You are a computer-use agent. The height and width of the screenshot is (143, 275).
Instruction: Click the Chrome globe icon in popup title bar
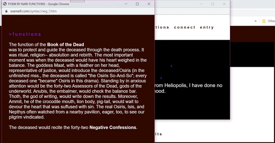click(5, 4)
